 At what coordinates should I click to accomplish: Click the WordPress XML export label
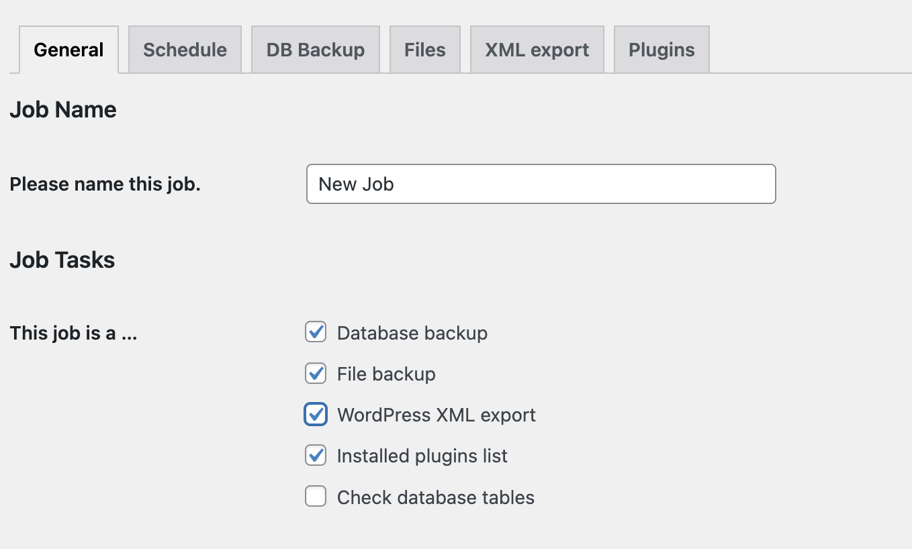pos(435,415)
